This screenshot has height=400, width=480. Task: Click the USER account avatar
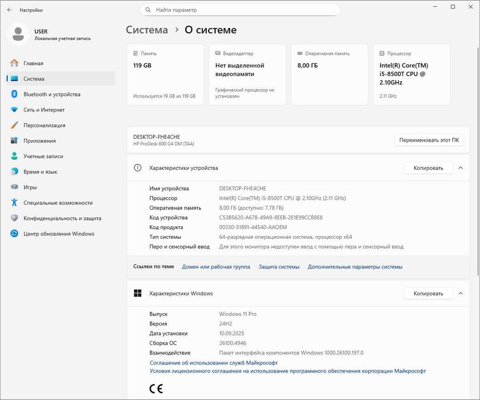(x=18, y=34)
